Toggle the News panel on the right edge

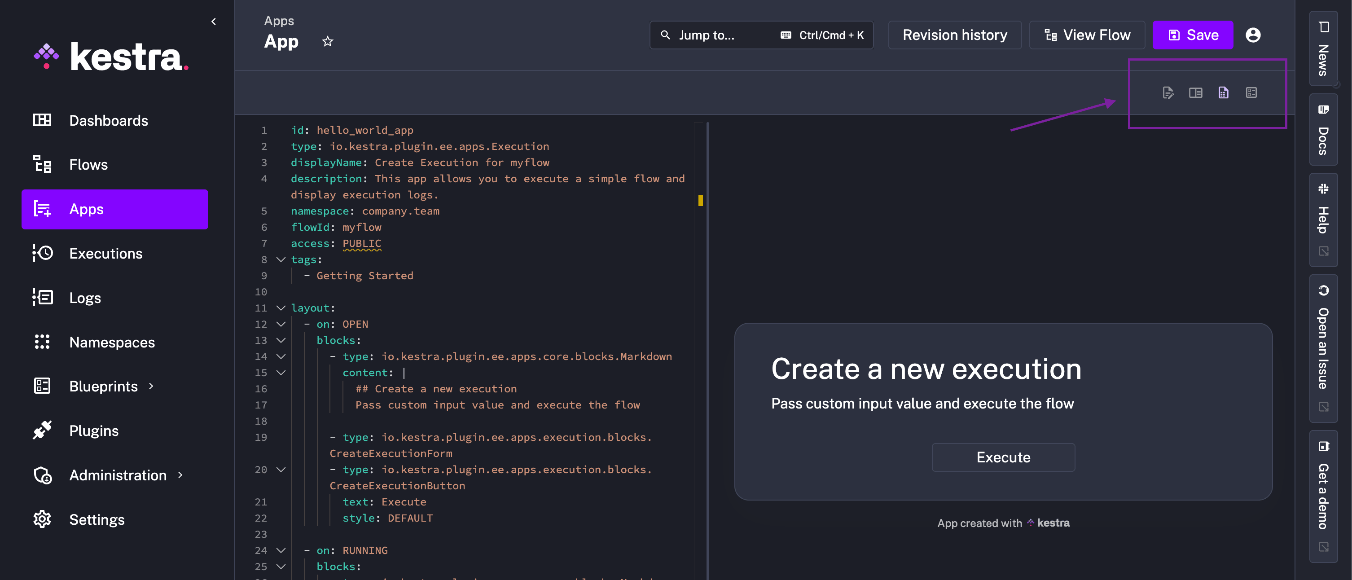[x=1323, y=50]
